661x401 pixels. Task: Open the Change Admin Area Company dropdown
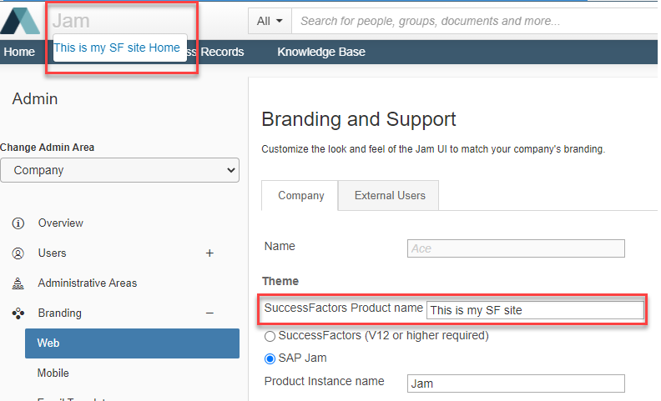pyautogui.click(x=119, y=170)
